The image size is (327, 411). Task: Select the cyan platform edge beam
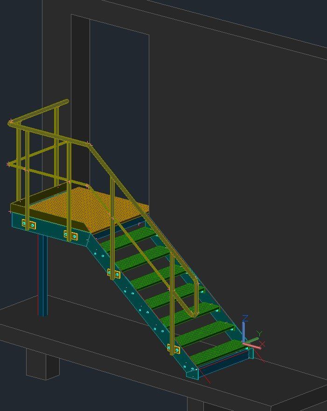pyautogui.click(x=50, y=229)
